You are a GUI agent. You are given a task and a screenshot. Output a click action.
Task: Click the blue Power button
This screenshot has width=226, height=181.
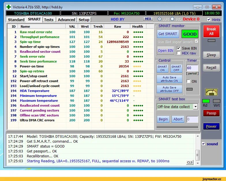tap(211, 126)
